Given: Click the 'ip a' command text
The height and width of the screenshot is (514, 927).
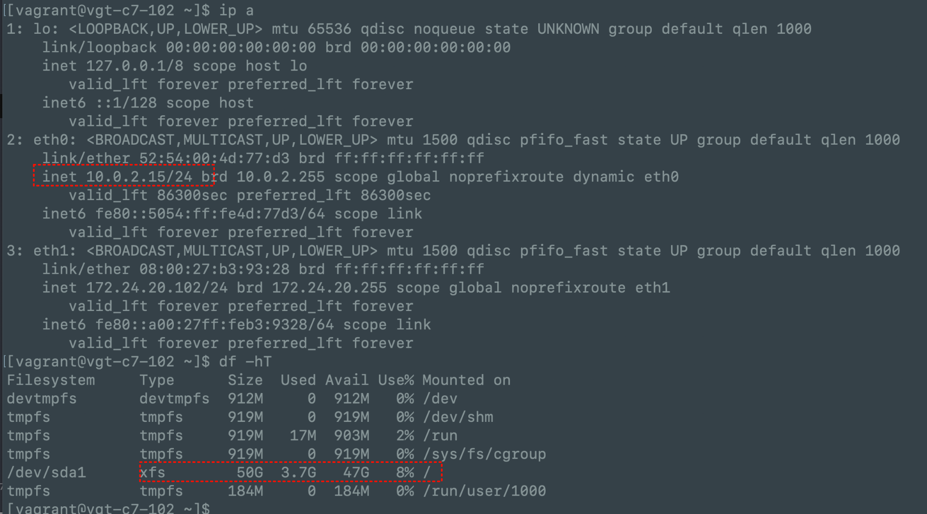Looking at the screenshot, I should [x=236, y=11].
